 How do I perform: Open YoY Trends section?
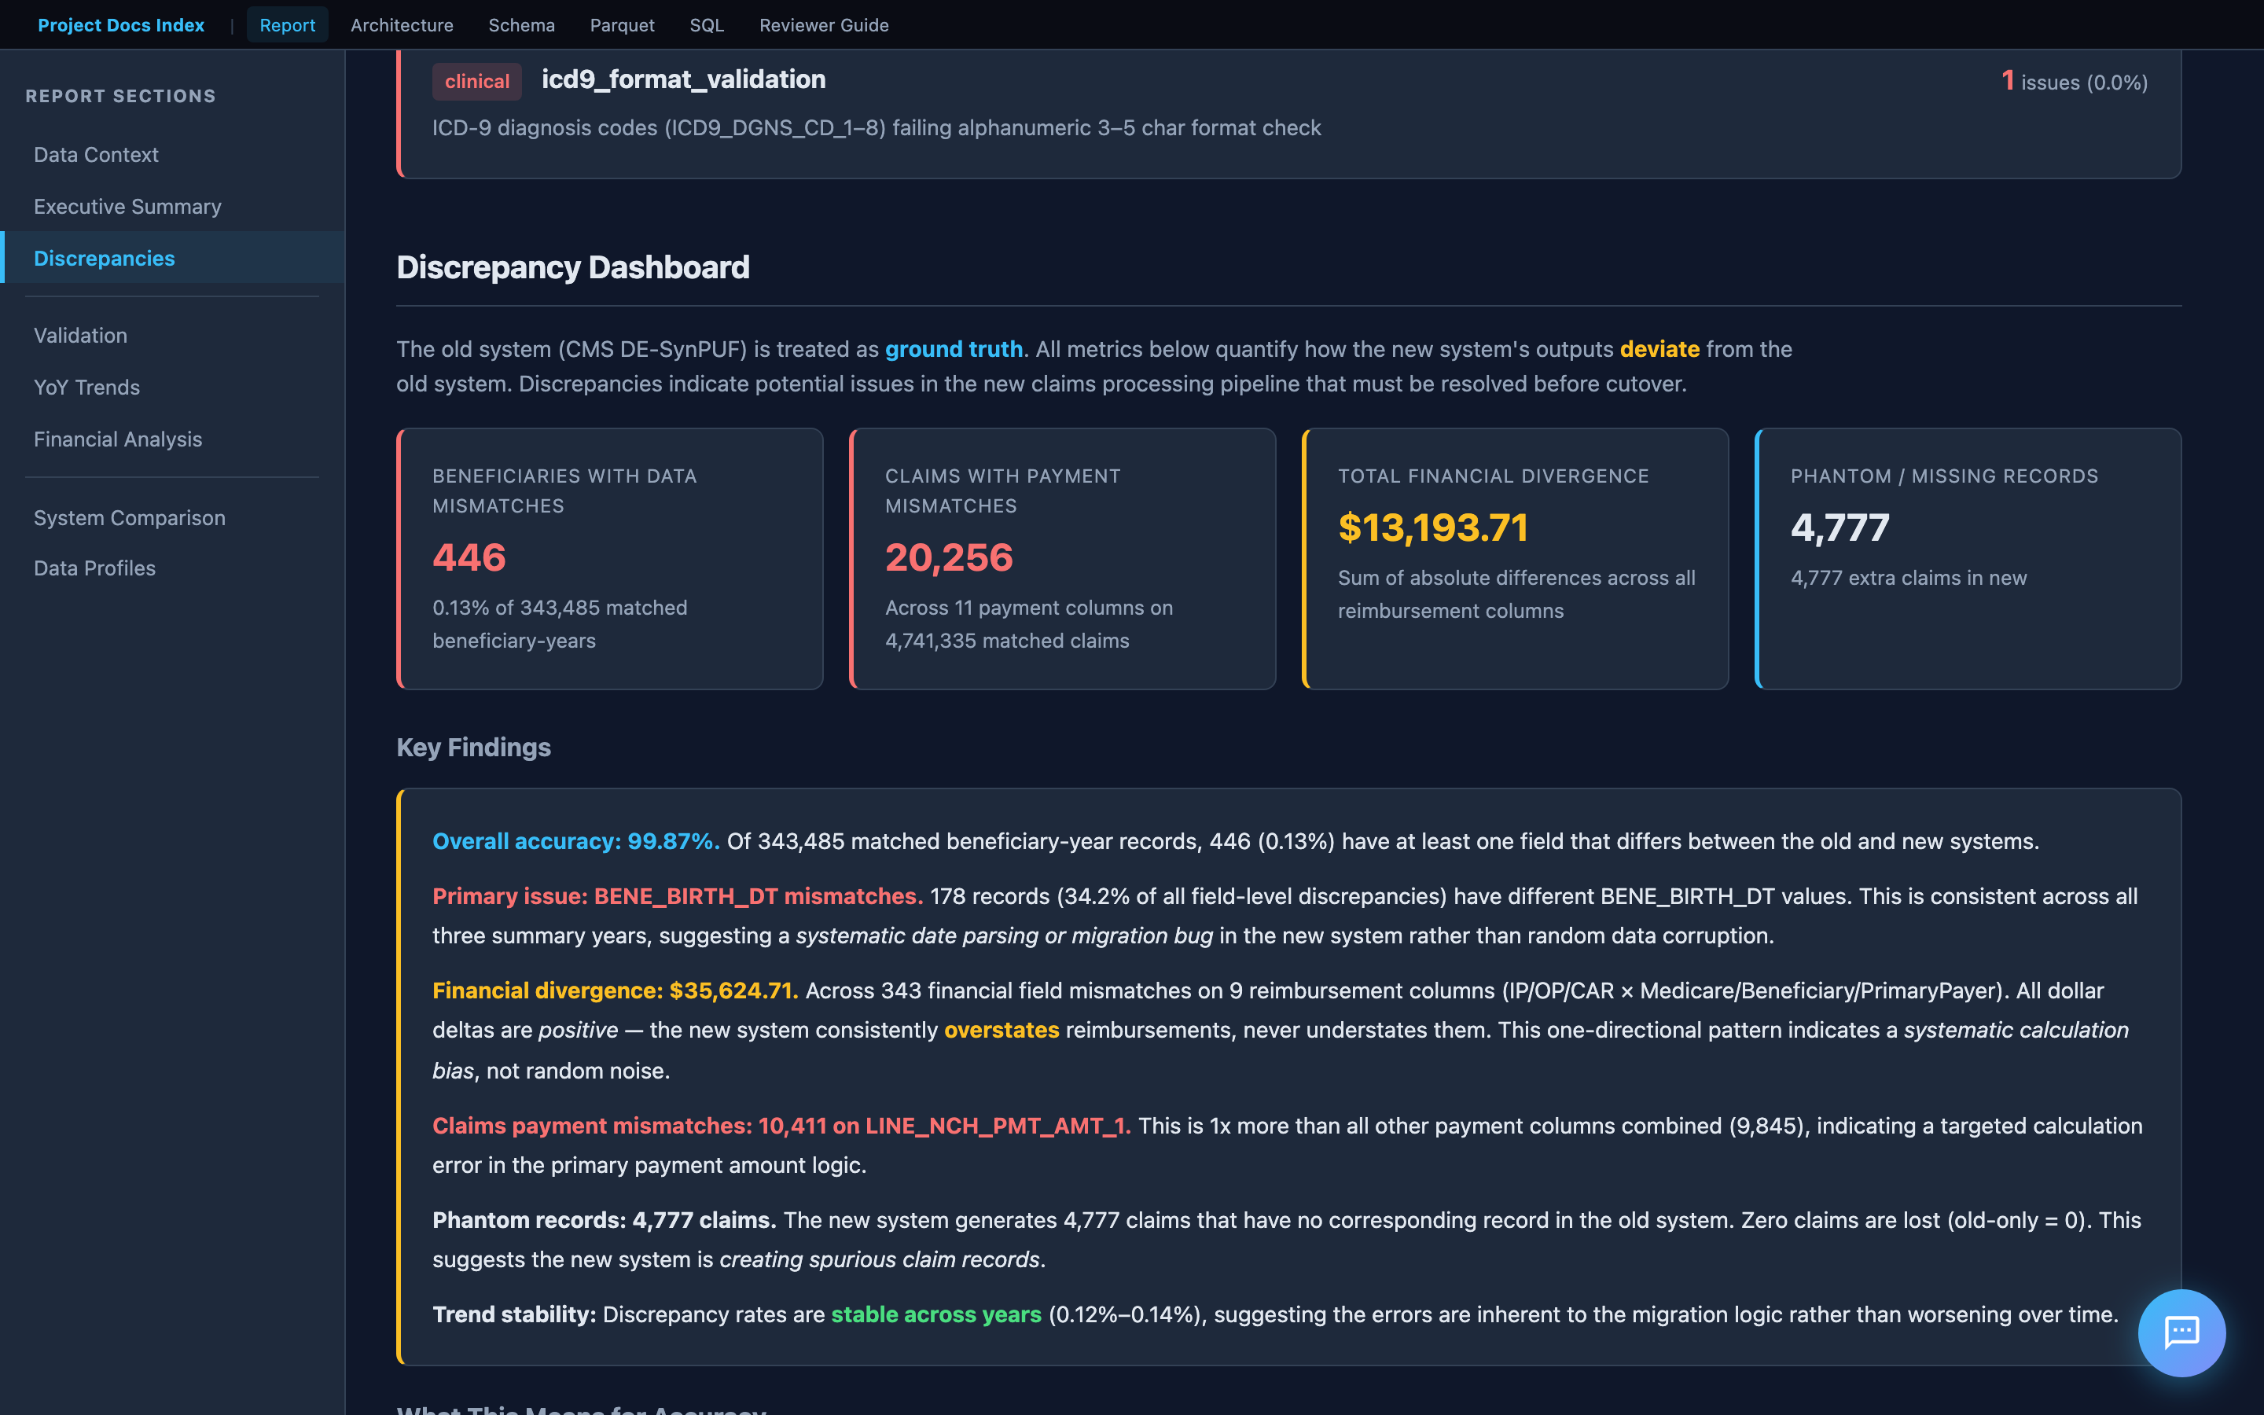pos(86,388)
